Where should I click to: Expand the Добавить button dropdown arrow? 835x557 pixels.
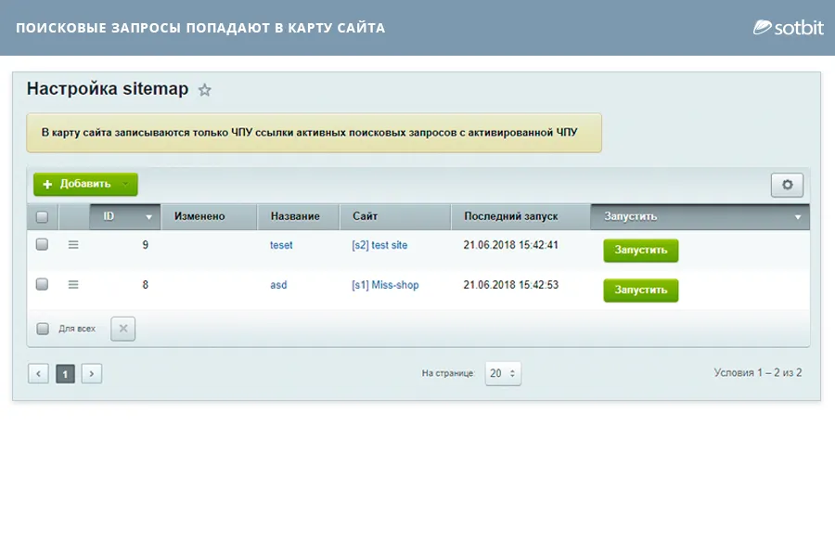pyautogui.click(x=125, y=184)
